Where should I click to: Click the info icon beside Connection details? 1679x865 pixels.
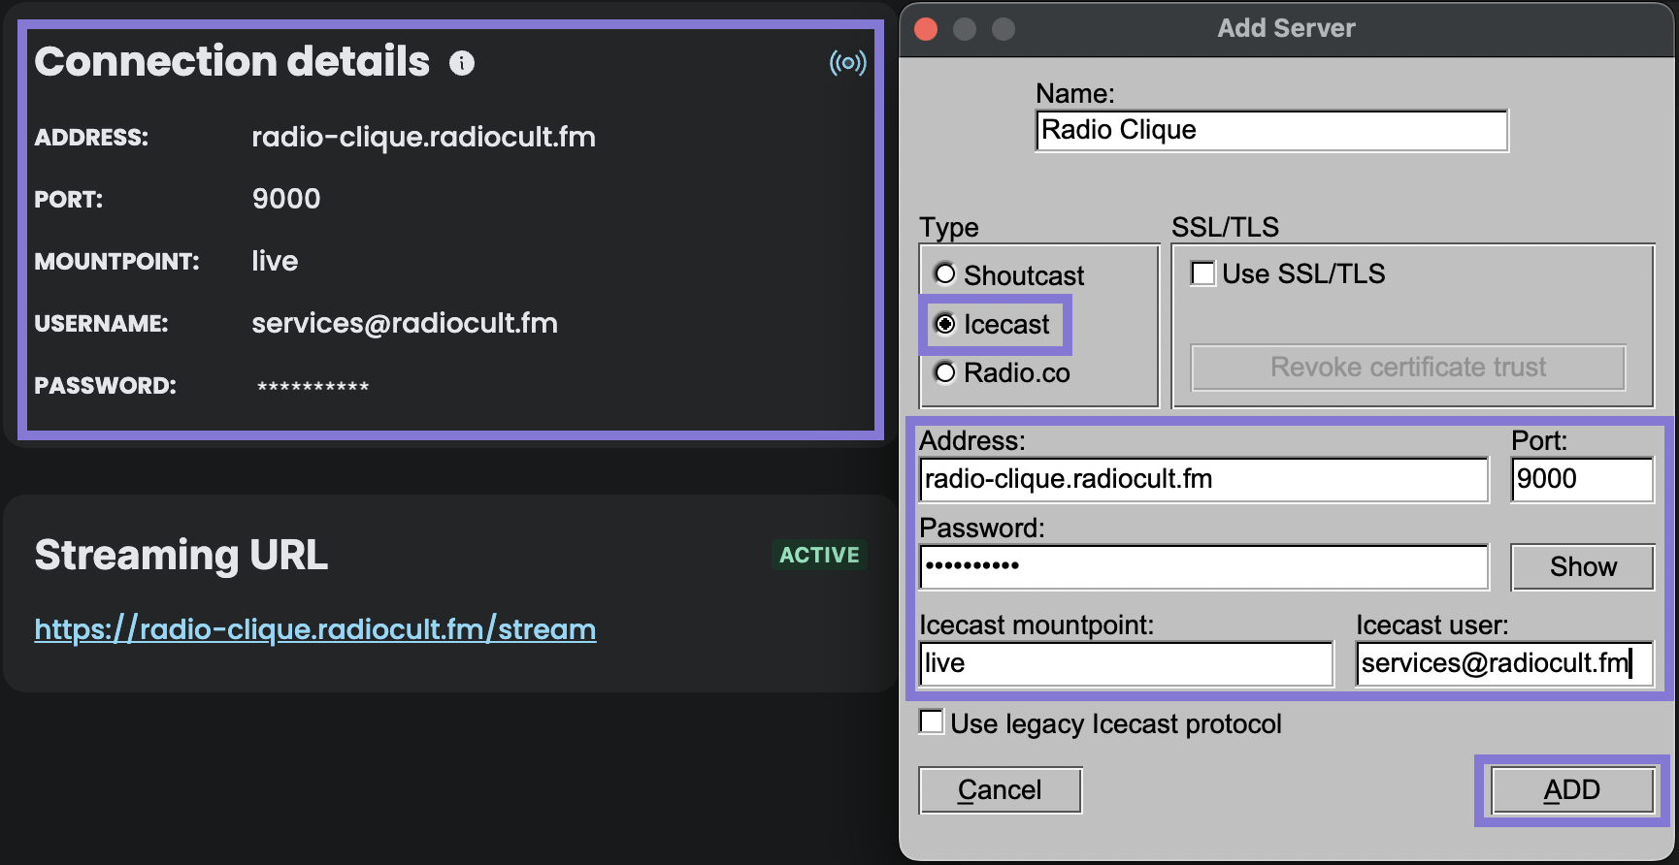[462, 63]
